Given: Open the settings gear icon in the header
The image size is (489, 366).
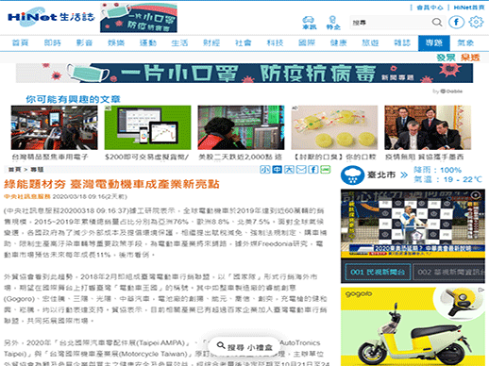Looking at the screenshot, I should tap(476, 22).
